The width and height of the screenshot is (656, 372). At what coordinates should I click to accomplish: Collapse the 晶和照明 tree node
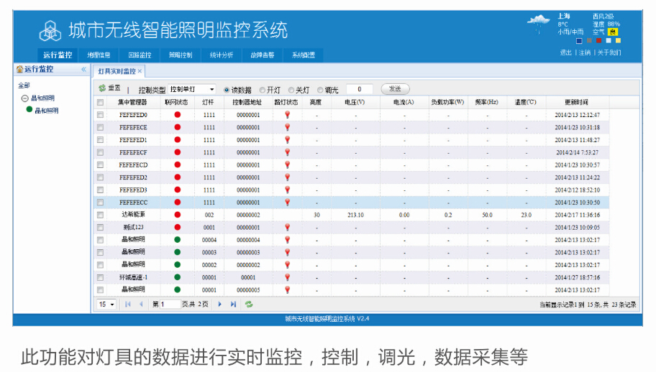coord(24,98)
